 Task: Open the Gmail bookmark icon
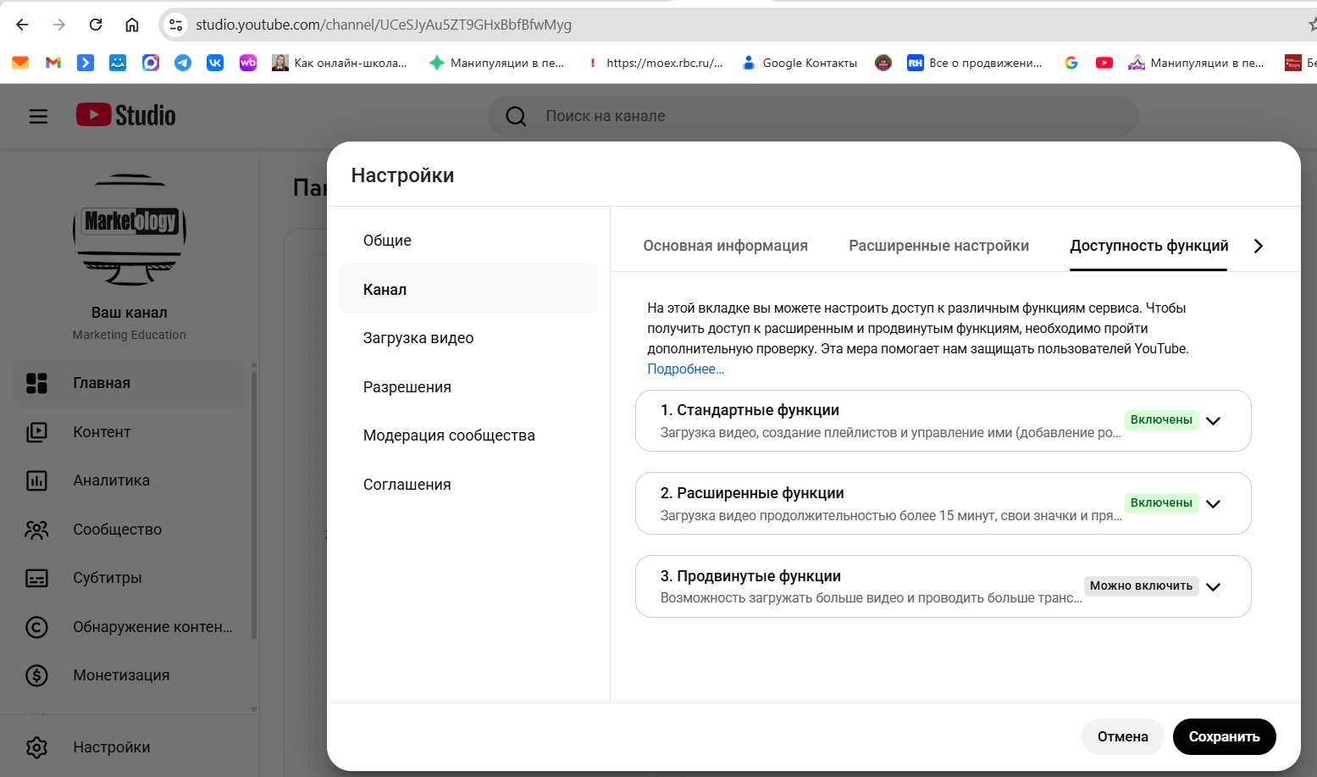tap(53, 63)
